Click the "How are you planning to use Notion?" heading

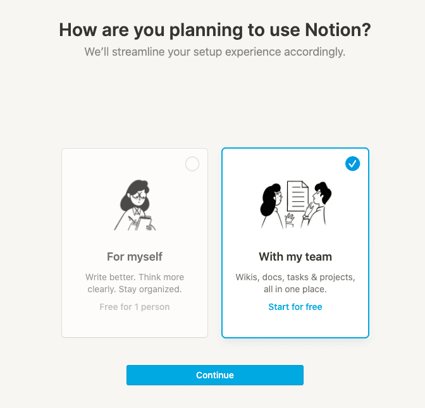[215, 30]
